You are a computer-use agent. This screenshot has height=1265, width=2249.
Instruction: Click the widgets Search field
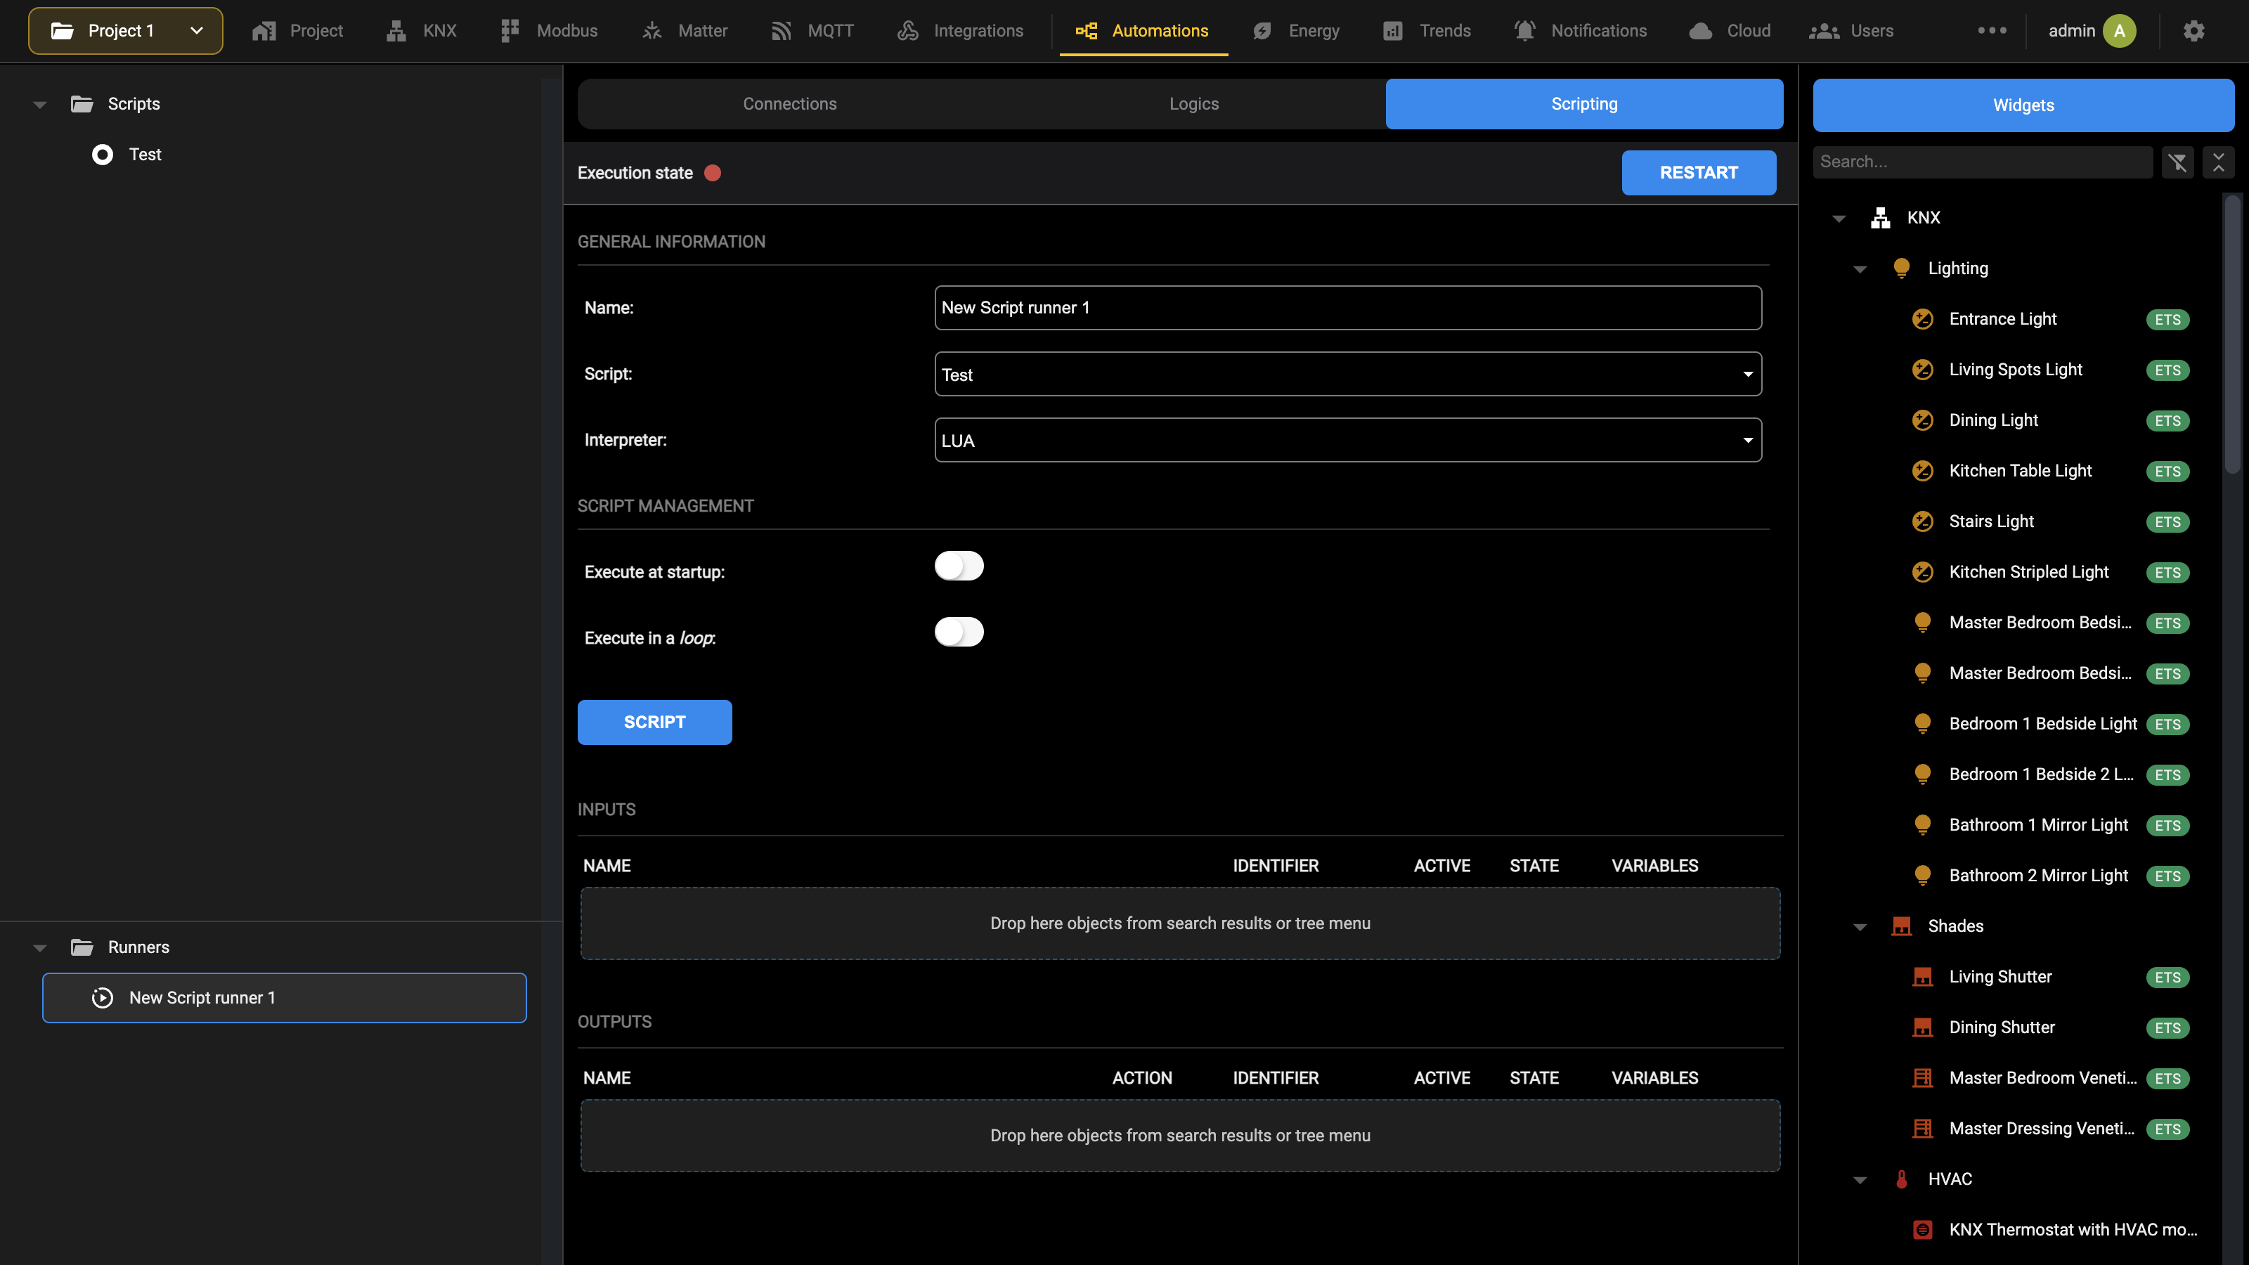click(x=1982, y=162)
